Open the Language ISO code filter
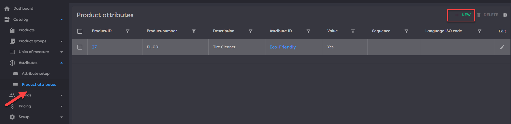Screen dimensions: 511x124 pos(479,31)
